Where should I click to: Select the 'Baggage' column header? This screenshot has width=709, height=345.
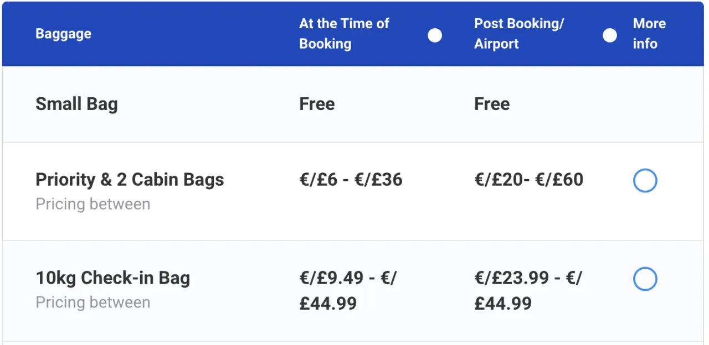(x=63, y=34)
